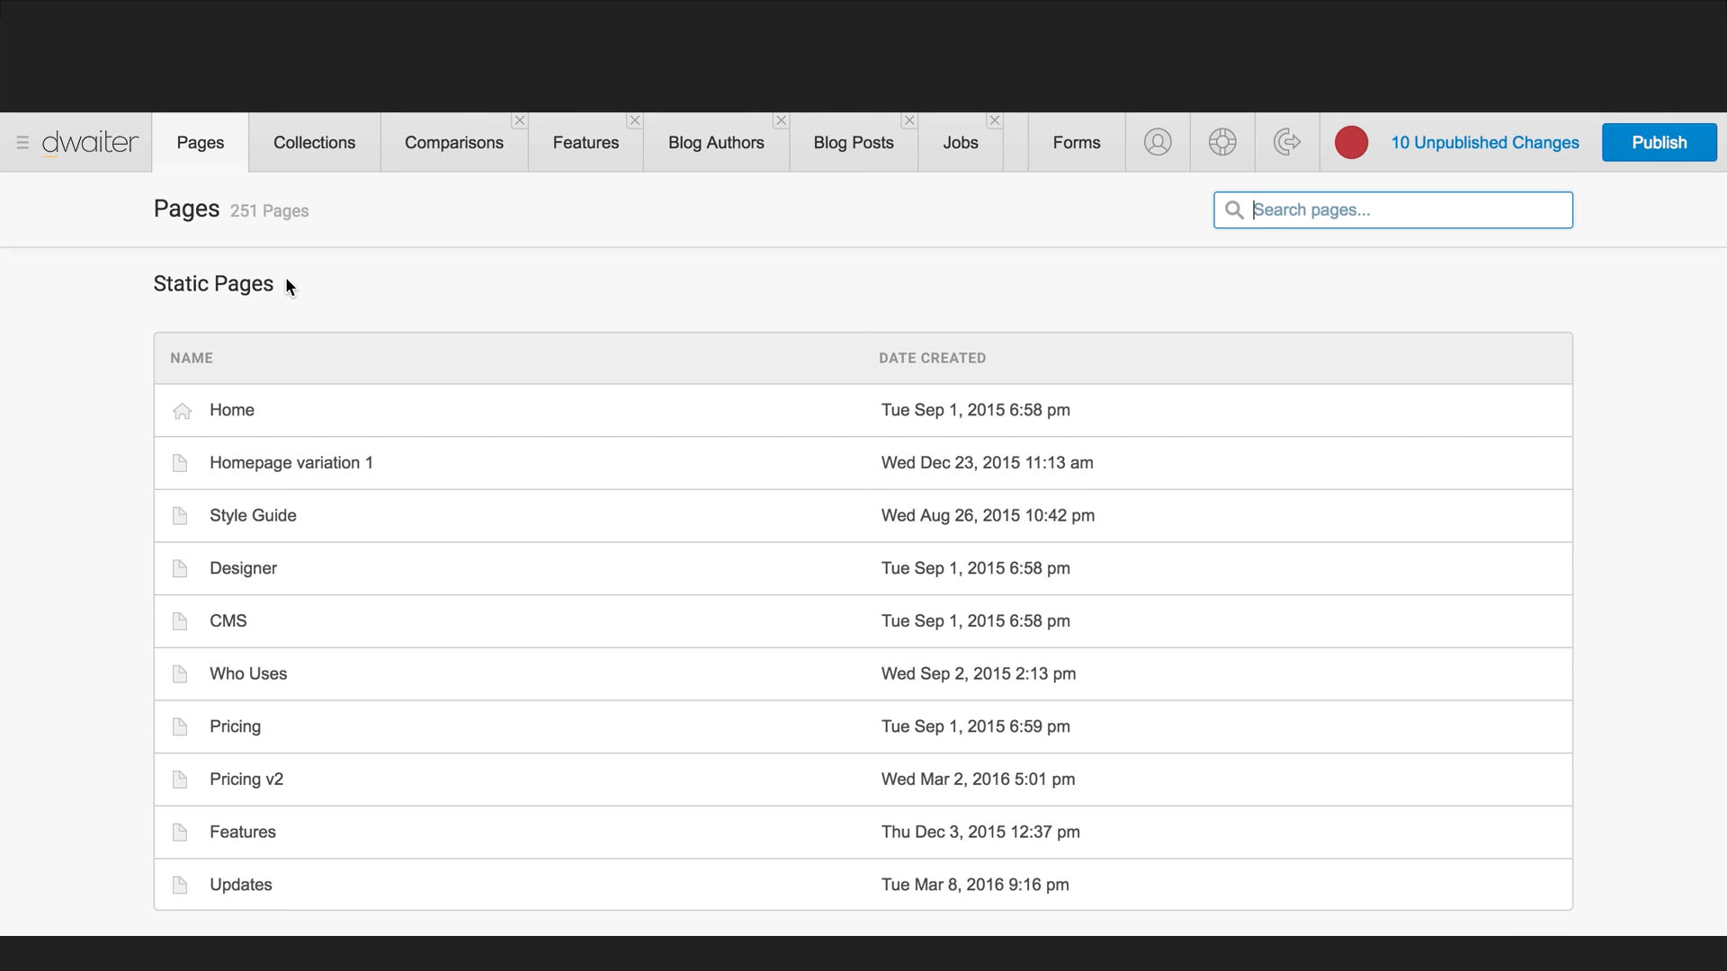This screenshot has height=971, width=1727.
Task: Open the Home page row
Action: 863,411
